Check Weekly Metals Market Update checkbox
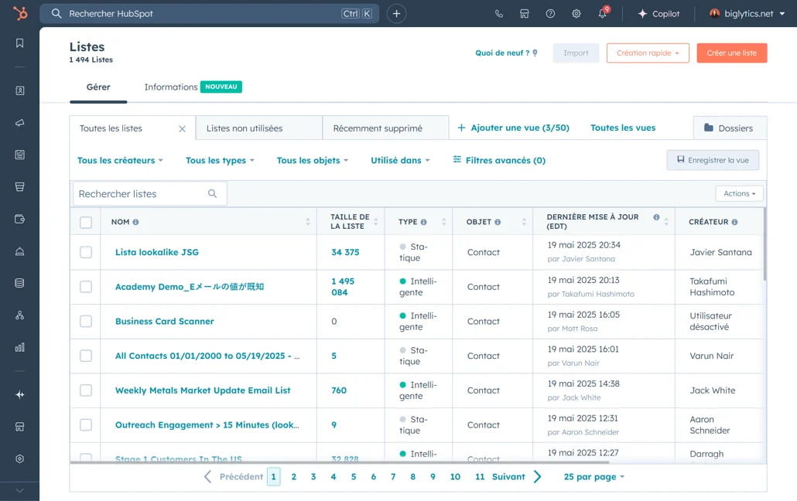The image size is (797, 501). click(86, 390)
